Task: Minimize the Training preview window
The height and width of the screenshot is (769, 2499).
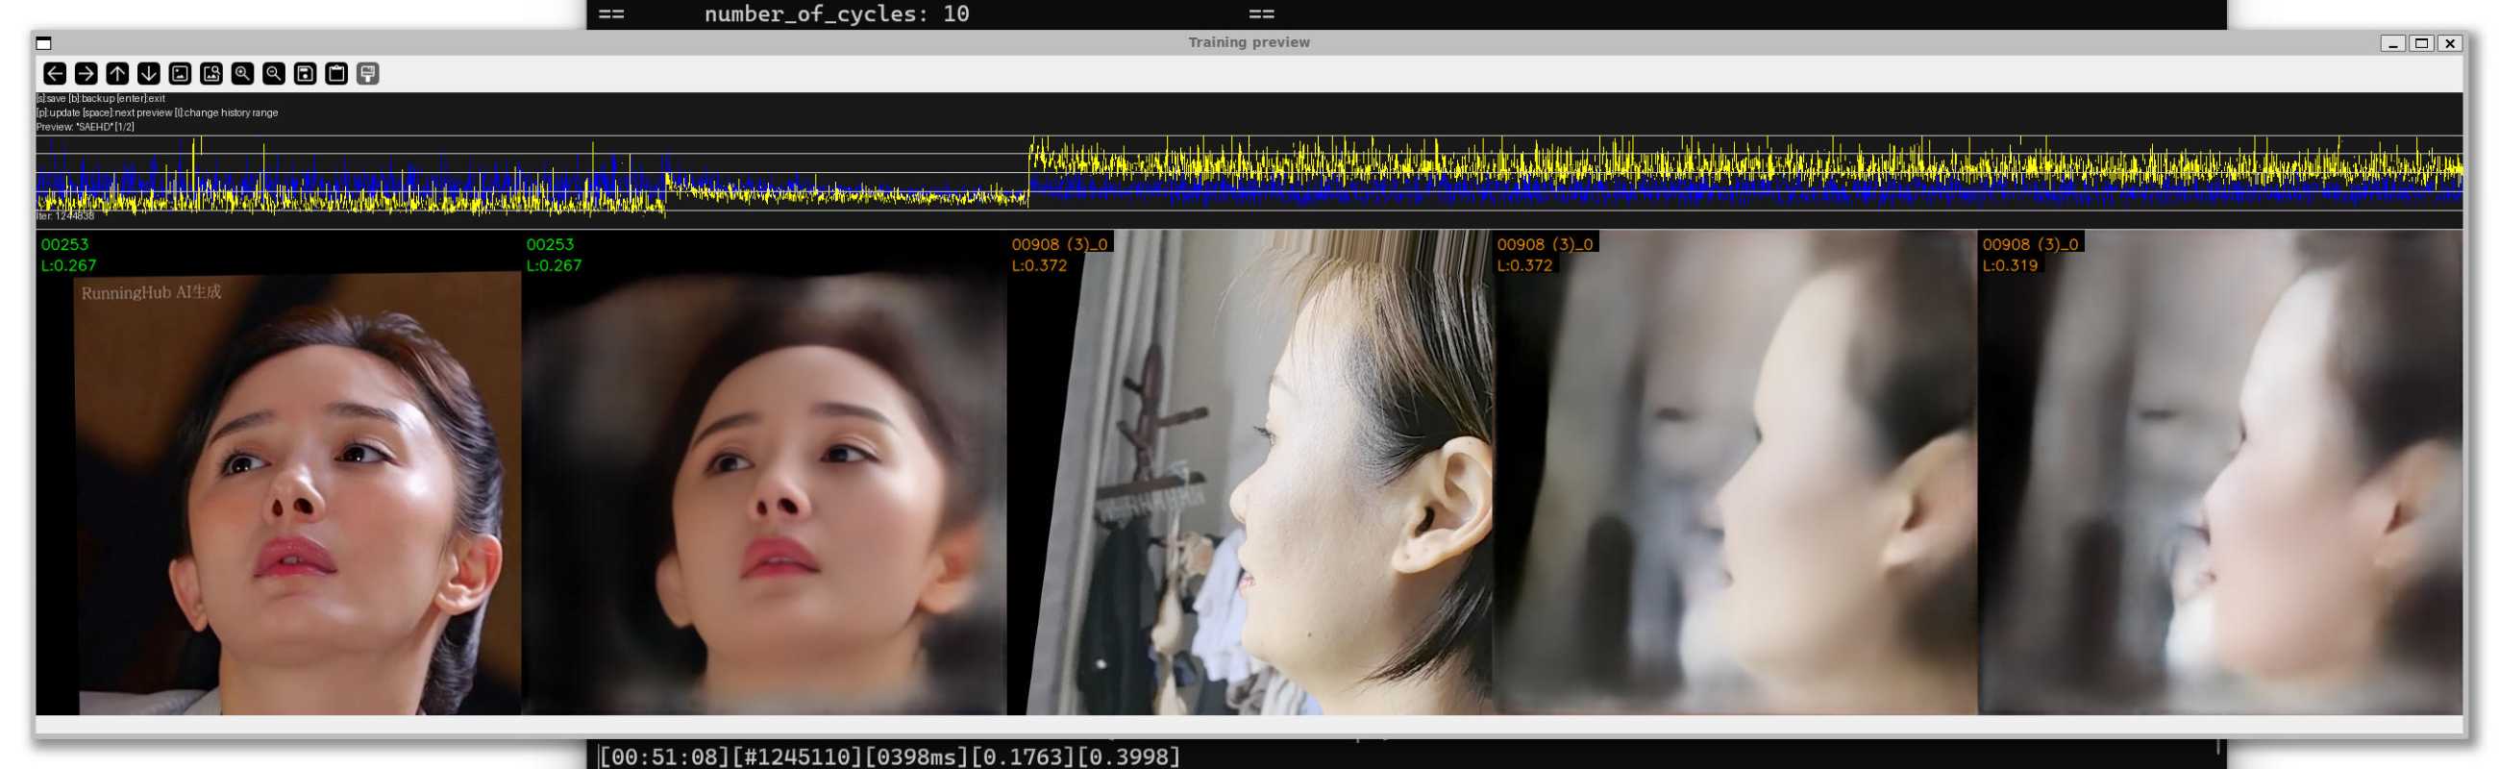Action: pyautogui.click(x=2392, y=42)
